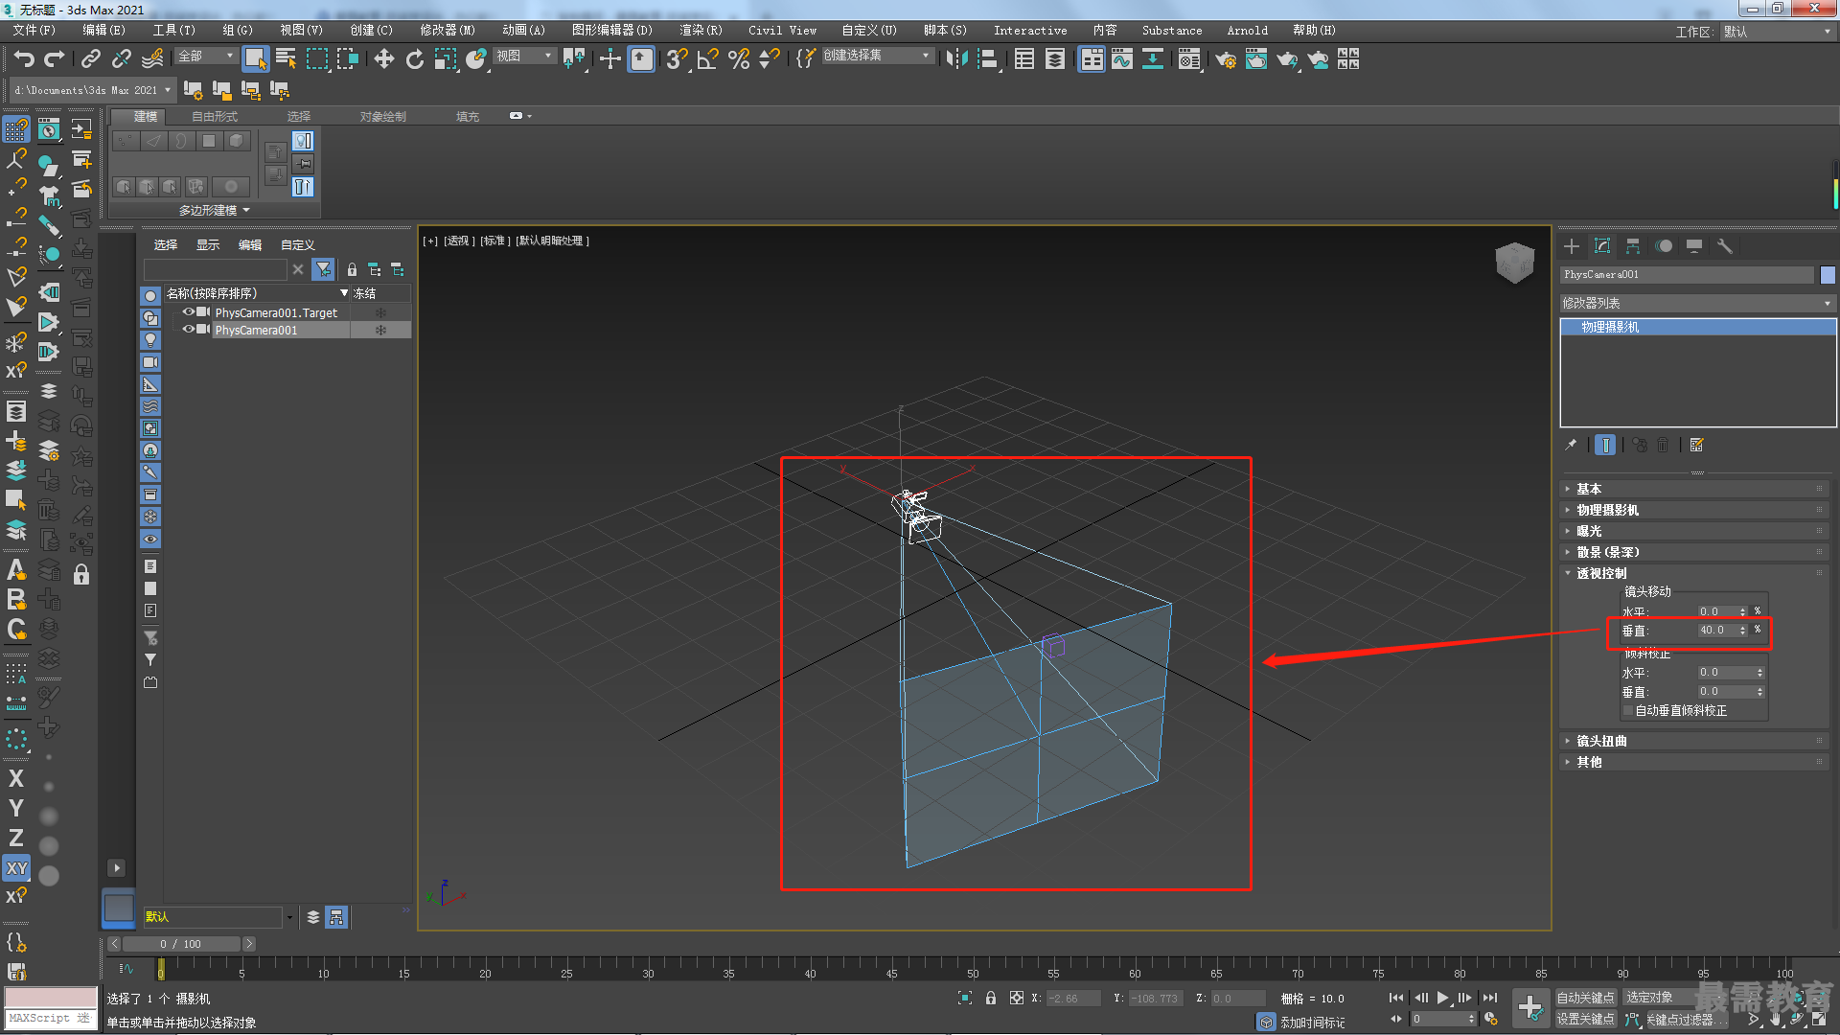1840x1035 pixels.
Task: Open the modifier list dropdown
Action: [1697, 303]
